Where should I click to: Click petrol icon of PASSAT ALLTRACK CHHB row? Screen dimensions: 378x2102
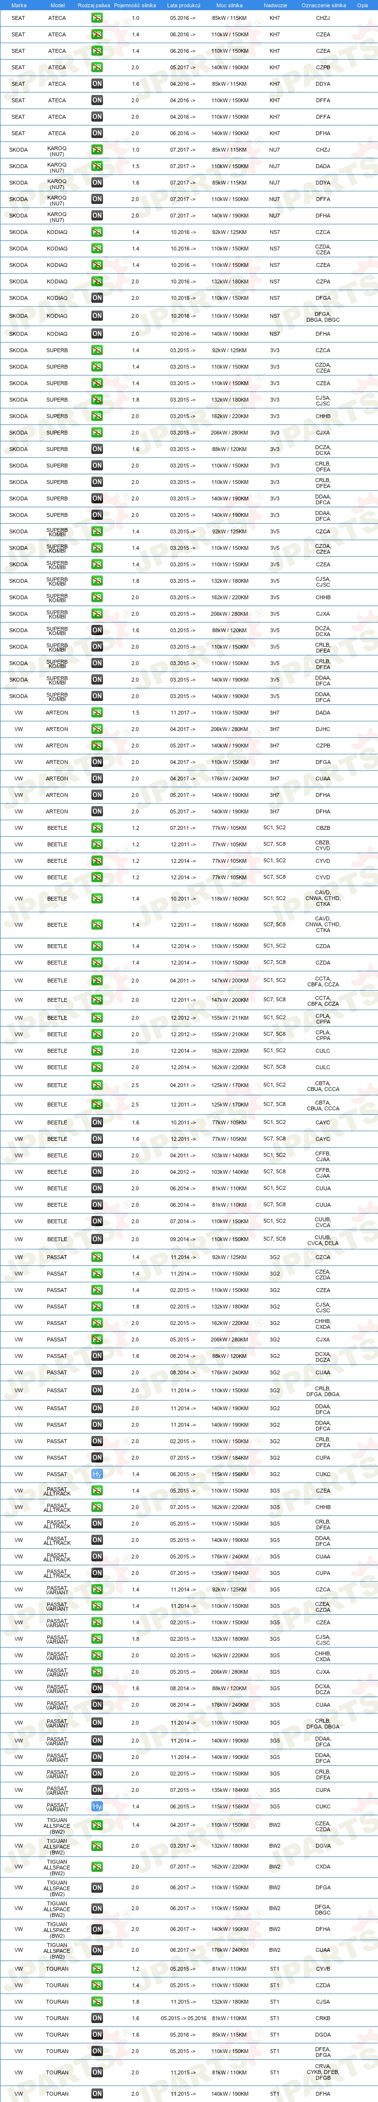pos(97,1507)
